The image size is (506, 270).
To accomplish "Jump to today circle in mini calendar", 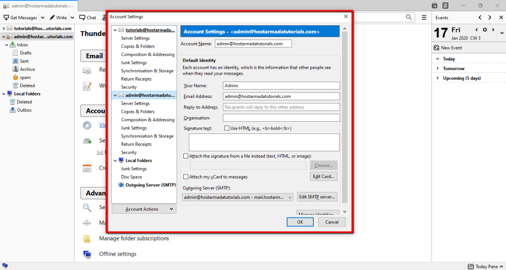I will (x=485, y=30).
